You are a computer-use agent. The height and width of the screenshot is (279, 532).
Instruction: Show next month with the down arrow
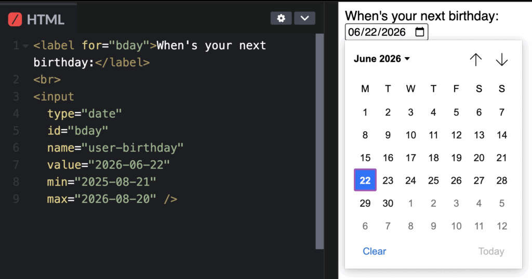coord(501,60)
